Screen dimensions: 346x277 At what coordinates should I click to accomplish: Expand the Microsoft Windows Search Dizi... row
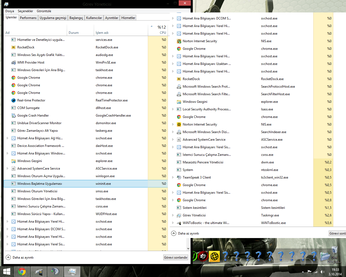173,132
